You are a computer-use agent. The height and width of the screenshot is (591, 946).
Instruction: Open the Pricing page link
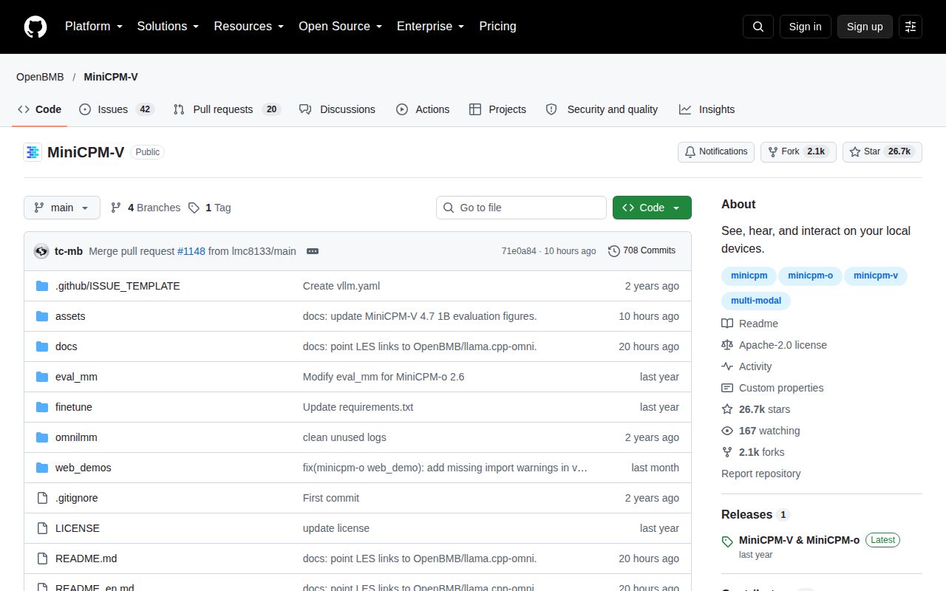[497, 27]
